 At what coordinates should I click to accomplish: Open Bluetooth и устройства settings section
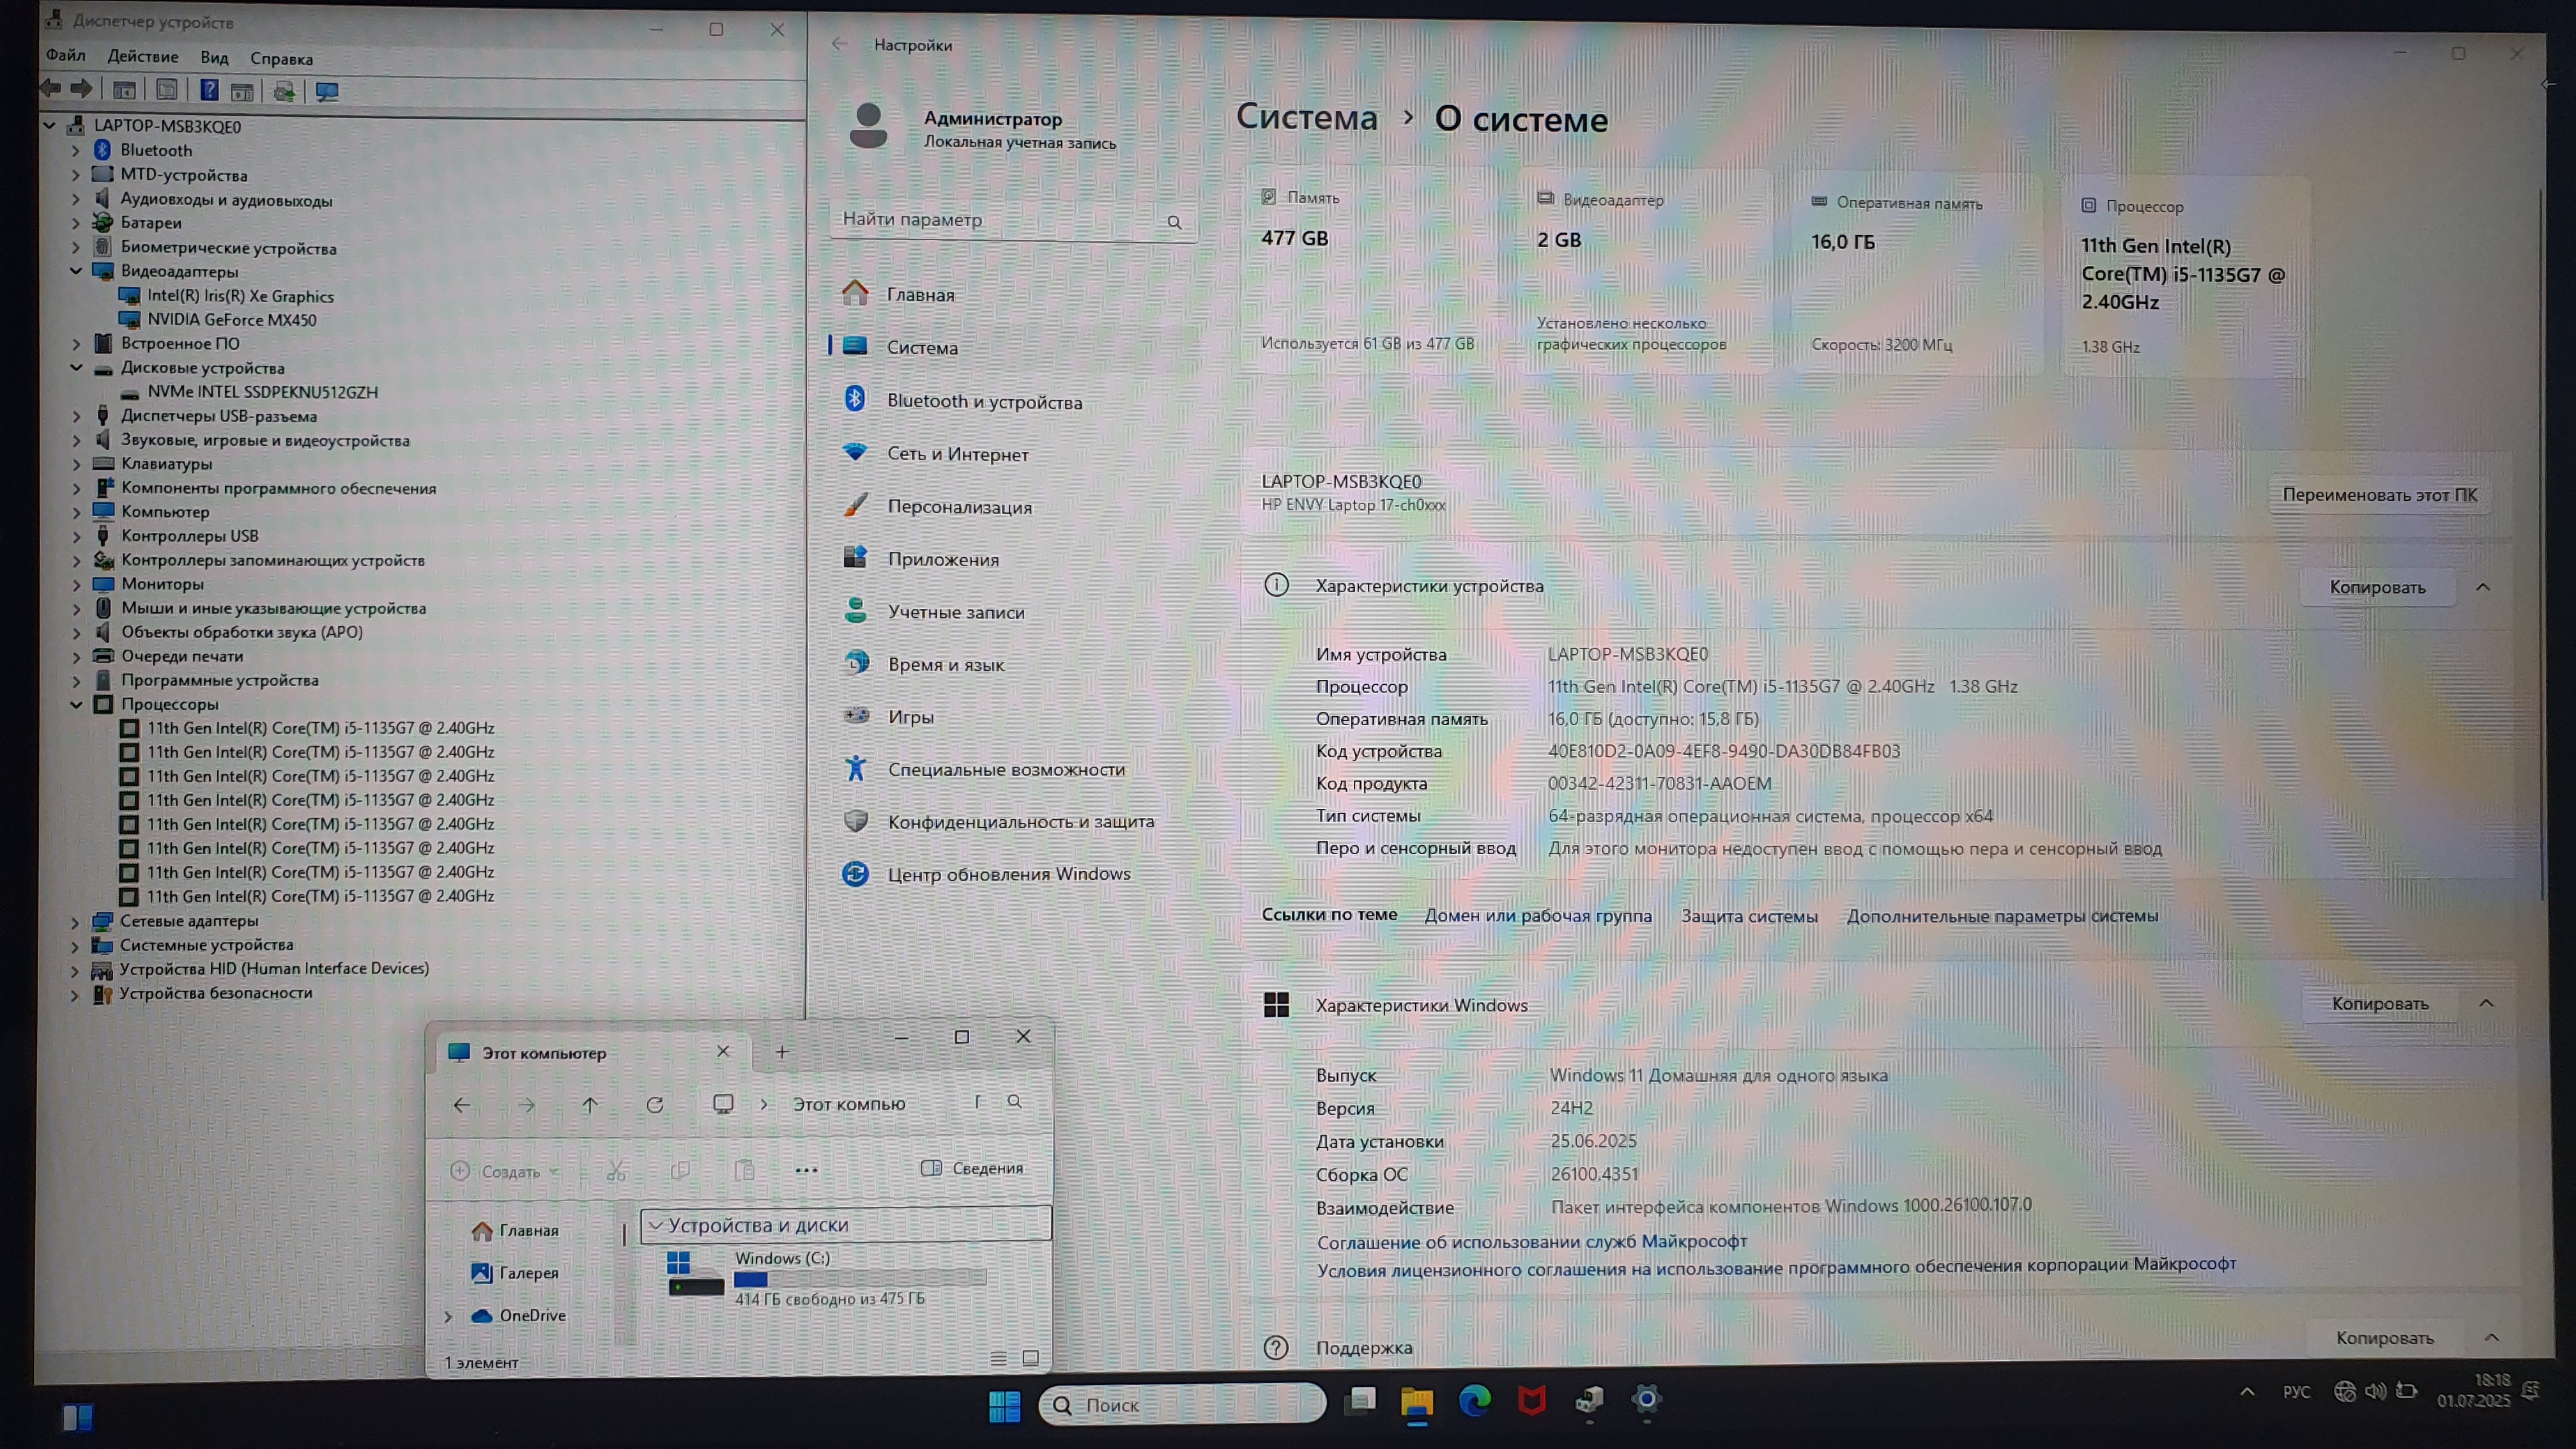984,402
